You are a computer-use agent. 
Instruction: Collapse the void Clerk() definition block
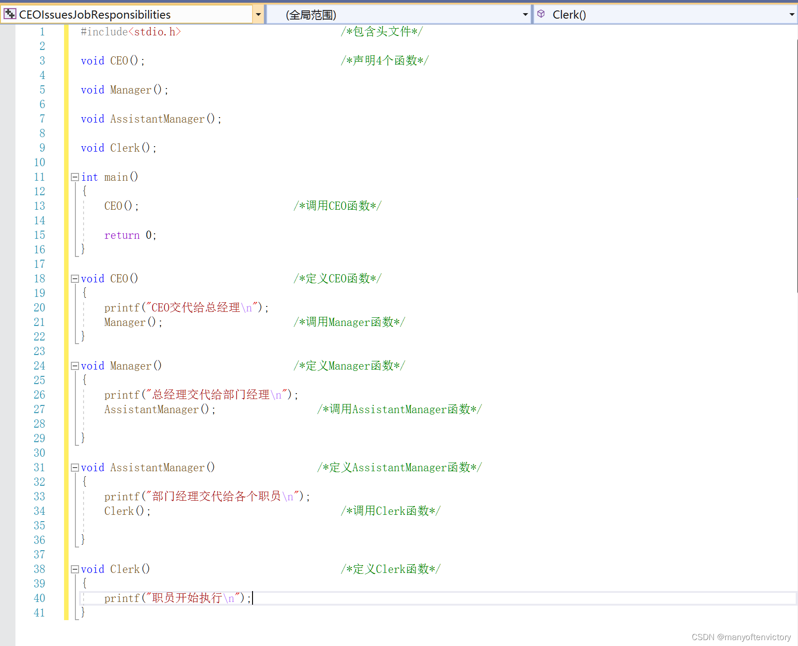coord(75,569)
